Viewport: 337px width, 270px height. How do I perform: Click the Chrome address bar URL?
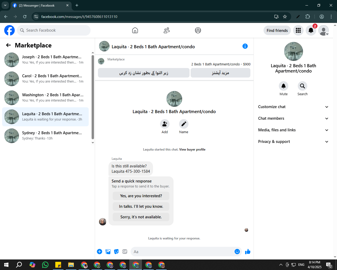click(79, 17)
